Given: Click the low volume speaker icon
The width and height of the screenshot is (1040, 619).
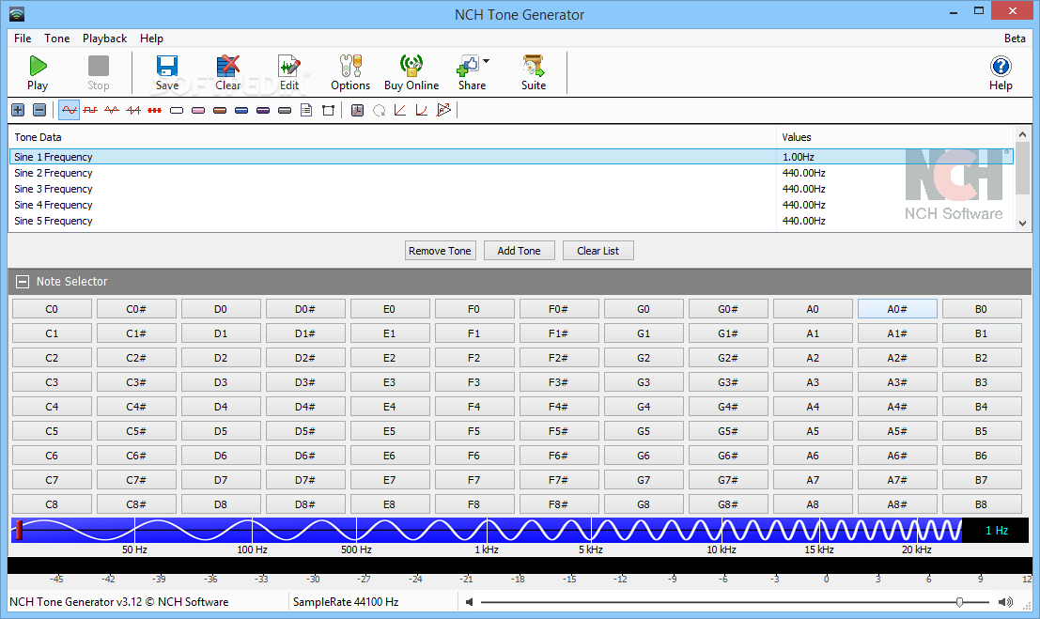Looking at the screenshot, I should (469, 602).
